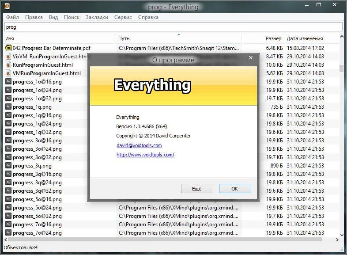Select file name progress_7o@16.png
Screen dimensions: 347x255
coord(37,225)
